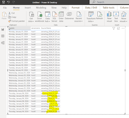The width and height of the screenshot is (129, 118).
Task: Undo the last action
Action: click(x=8, y=2)
